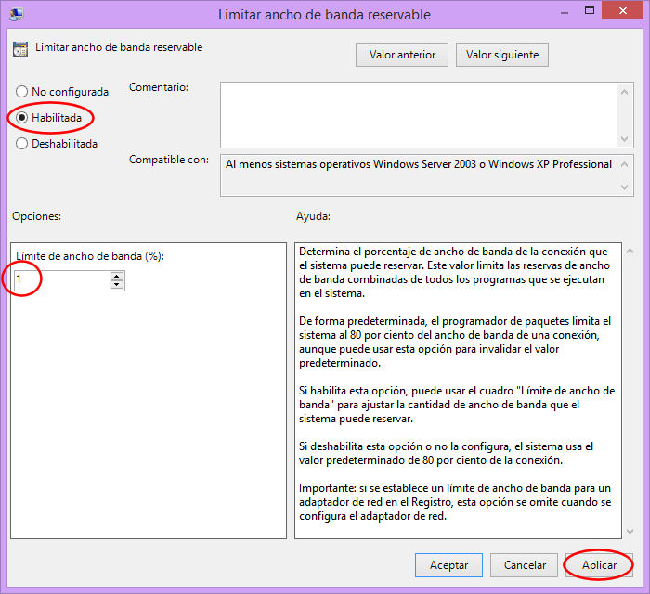Set the policy to Deshabilitada
The image size is (650, 594).
[x=22, y=144]
